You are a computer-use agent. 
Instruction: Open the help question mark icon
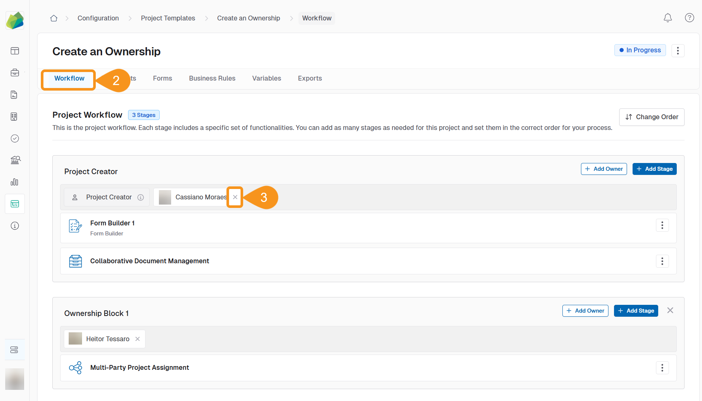(x=689, y=18)
